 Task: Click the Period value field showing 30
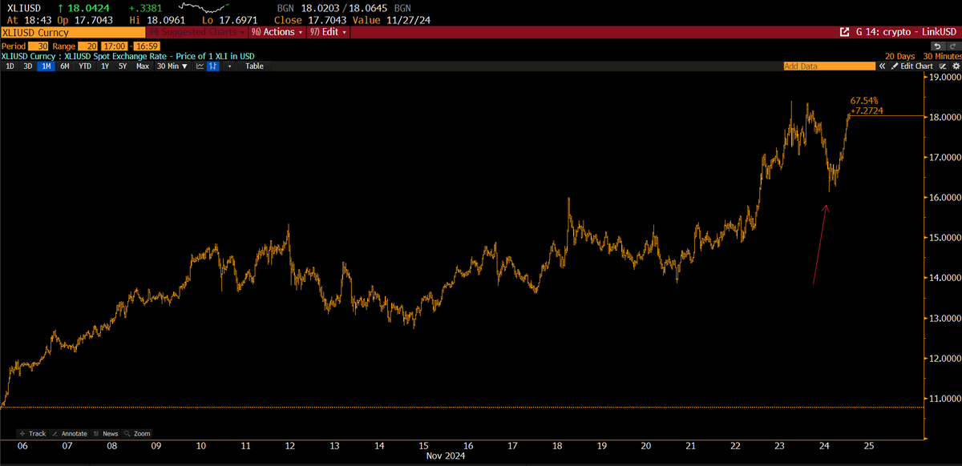click(x=38, y=46)
